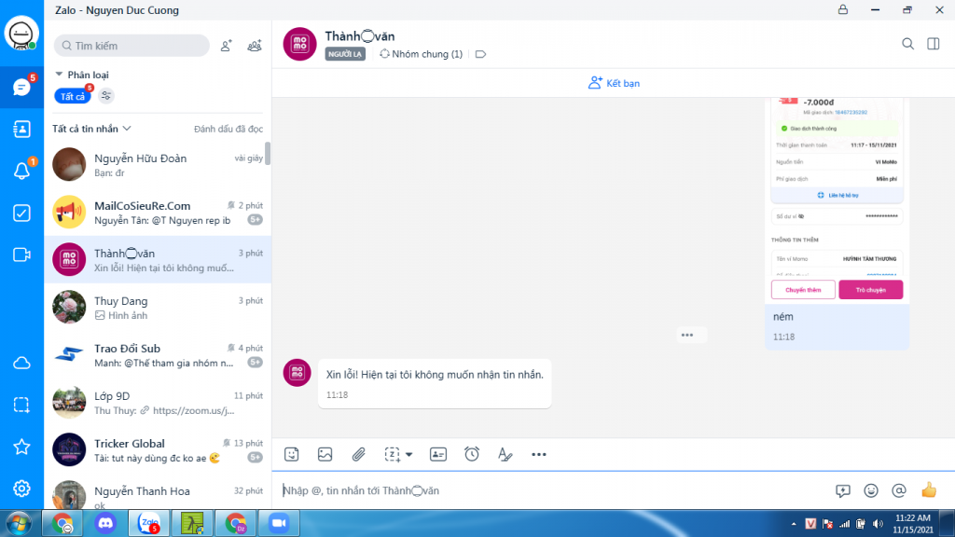Click the message input box

553,490
